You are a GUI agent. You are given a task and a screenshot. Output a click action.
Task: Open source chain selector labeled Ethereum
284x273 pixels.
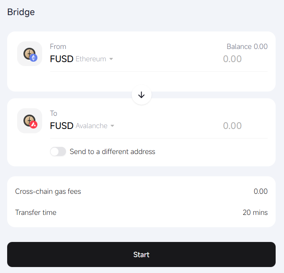point(91,59)
